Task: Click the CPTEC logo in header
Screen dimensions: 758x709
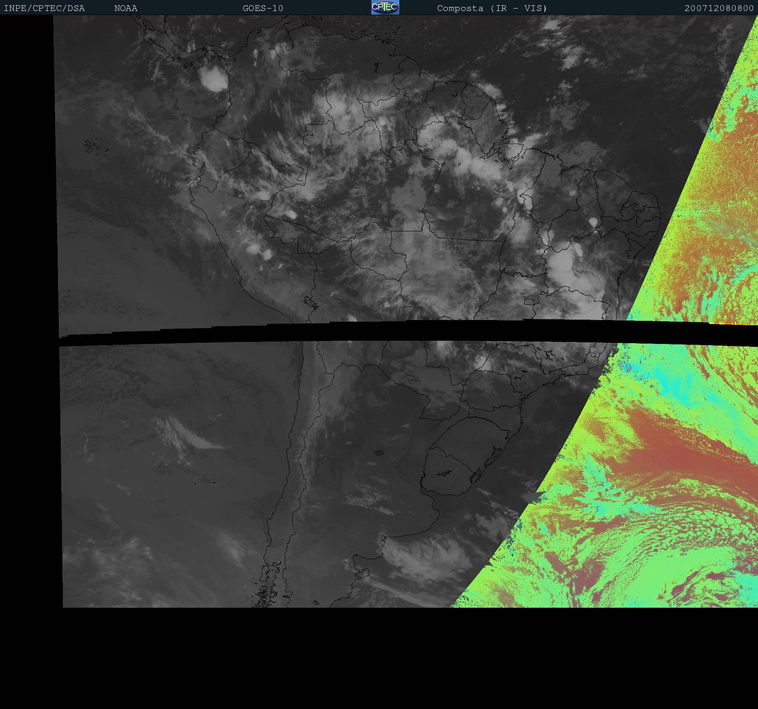Action: (385, 7)
